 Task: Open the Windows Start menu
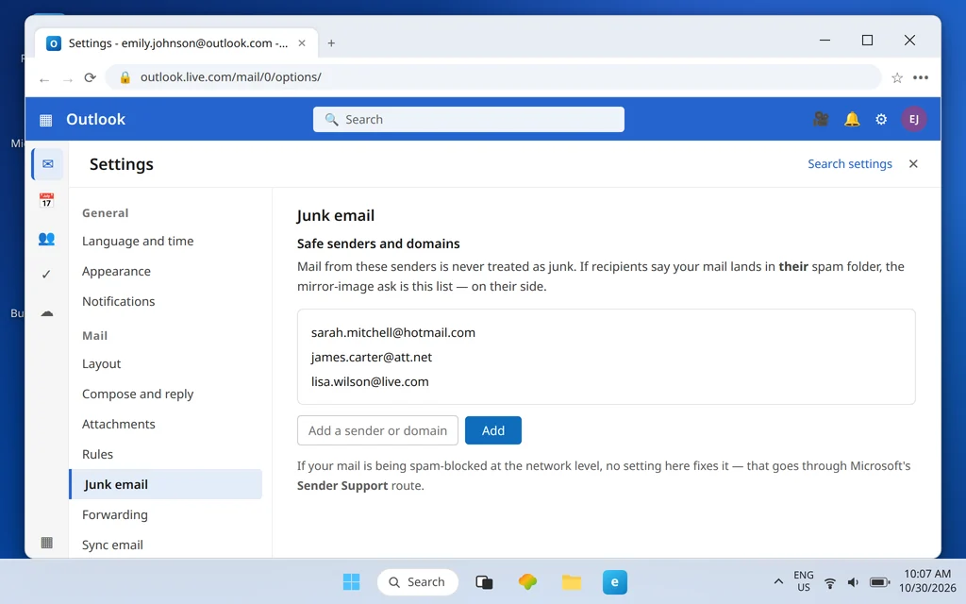coord(351,581)
